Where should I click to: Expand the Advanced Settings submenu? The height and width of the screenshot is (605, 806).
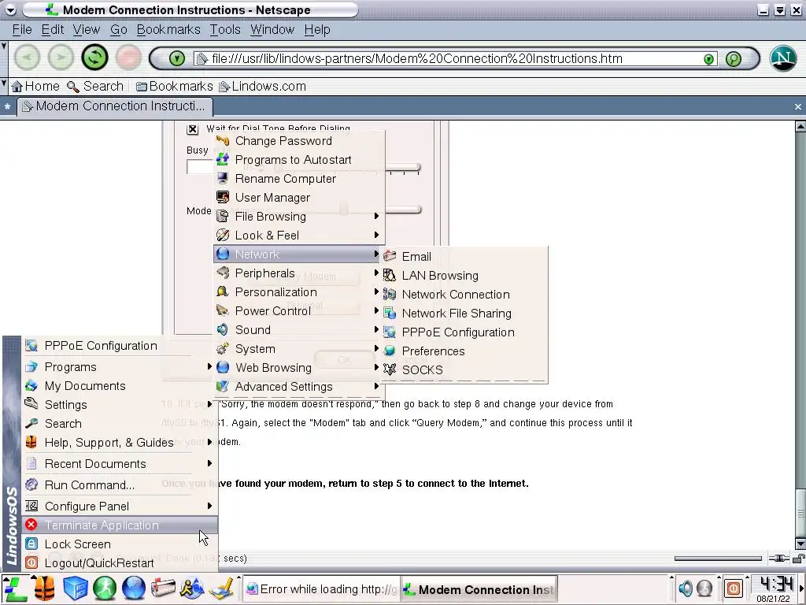pyautogui.click(x=298, y=387)
